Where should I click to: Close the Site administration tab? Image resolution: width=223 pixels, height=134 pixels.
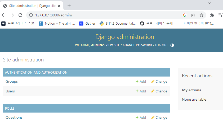(x=59, y=6)
